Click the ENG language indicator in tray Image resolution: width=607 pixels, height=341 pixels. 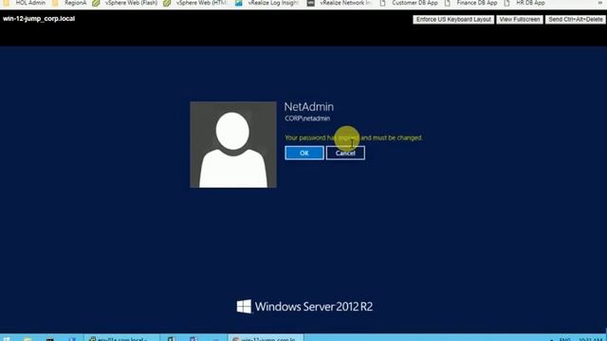pos(565,339)
